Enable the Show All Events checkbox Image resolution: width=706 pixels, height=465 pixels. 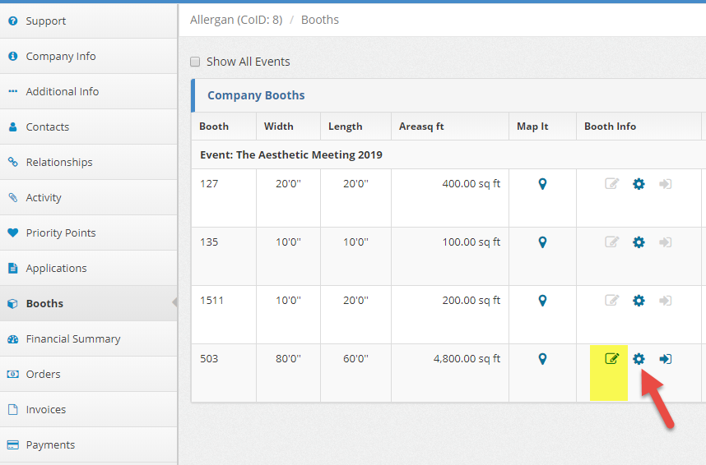[x=195, y=62]
